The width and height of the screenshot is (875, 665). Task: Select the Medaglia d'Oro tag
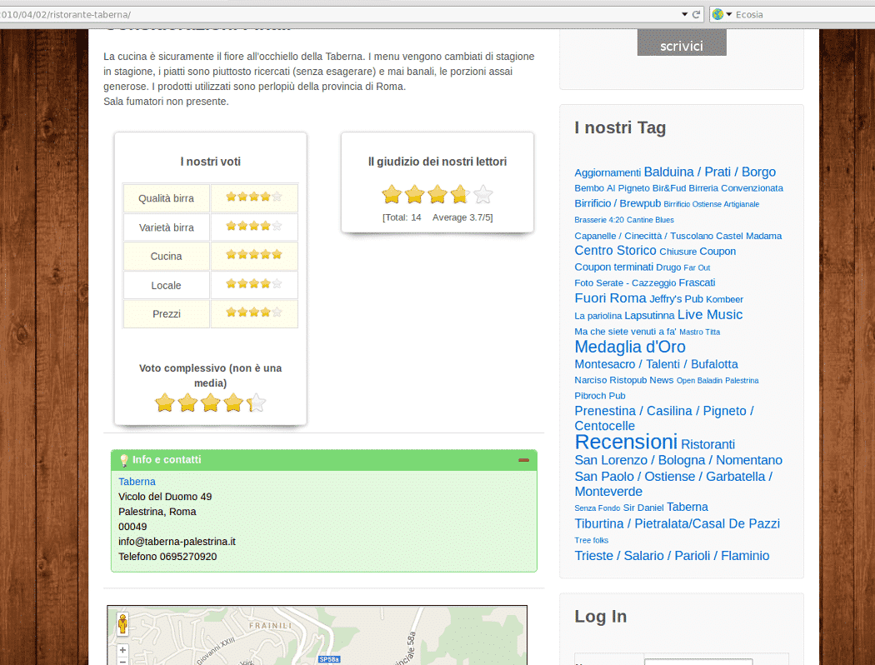(629, 347)
